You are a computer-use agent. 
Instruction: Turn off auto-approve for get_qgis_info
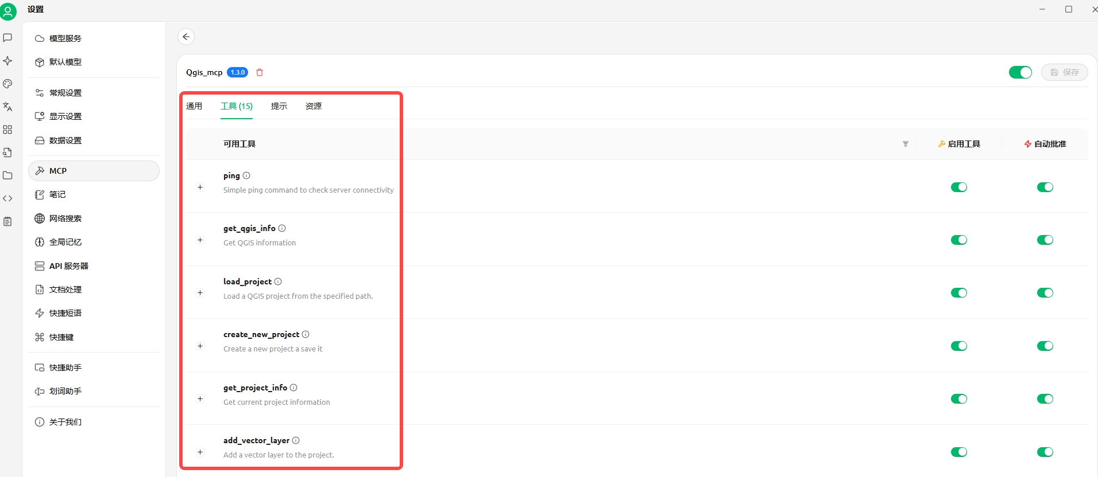[x=1045, y=240]
